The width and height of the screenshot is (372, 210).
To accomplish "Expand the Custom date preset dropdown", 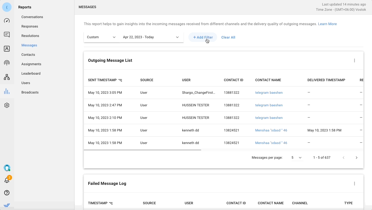I will (101, 37).
